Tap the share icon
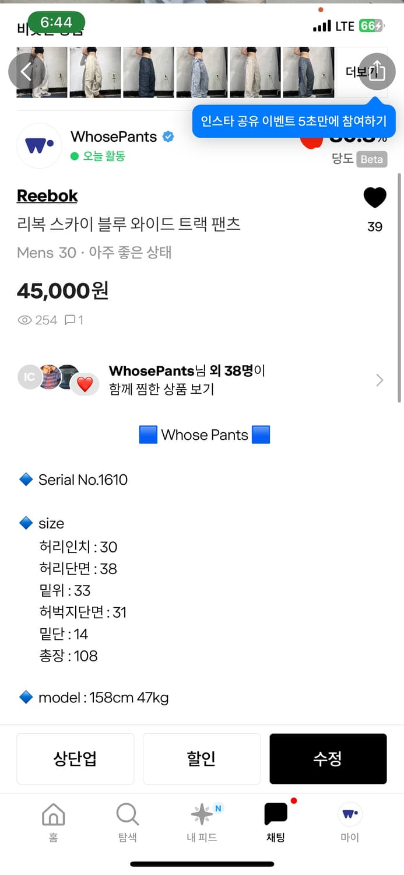This screenshot has height=875, width=404. [377, 71]
